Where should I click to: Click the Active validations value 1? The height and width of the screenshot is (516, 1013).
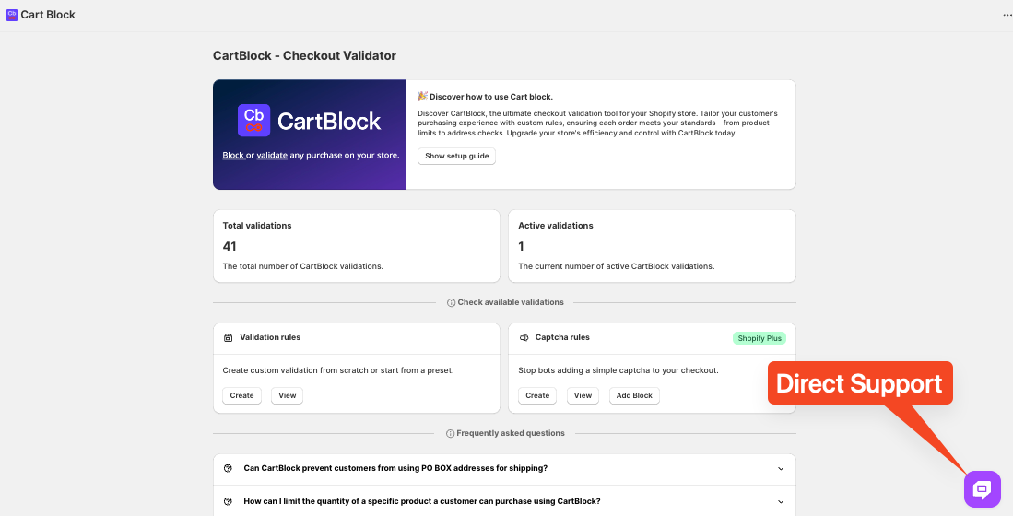point(522,247)
